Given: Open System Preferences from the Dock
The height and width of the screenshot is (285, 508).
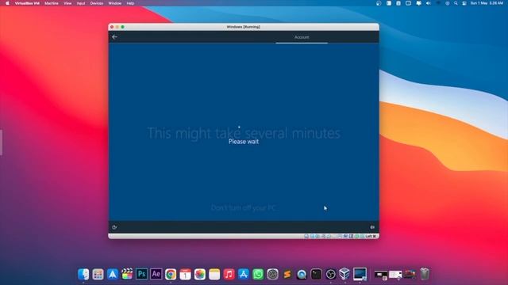Looking at the screenshot, I should [273, 274].
